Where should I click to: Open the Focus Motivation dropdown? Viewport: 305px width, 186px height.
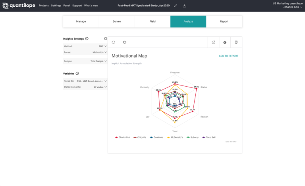click(105, 52)
